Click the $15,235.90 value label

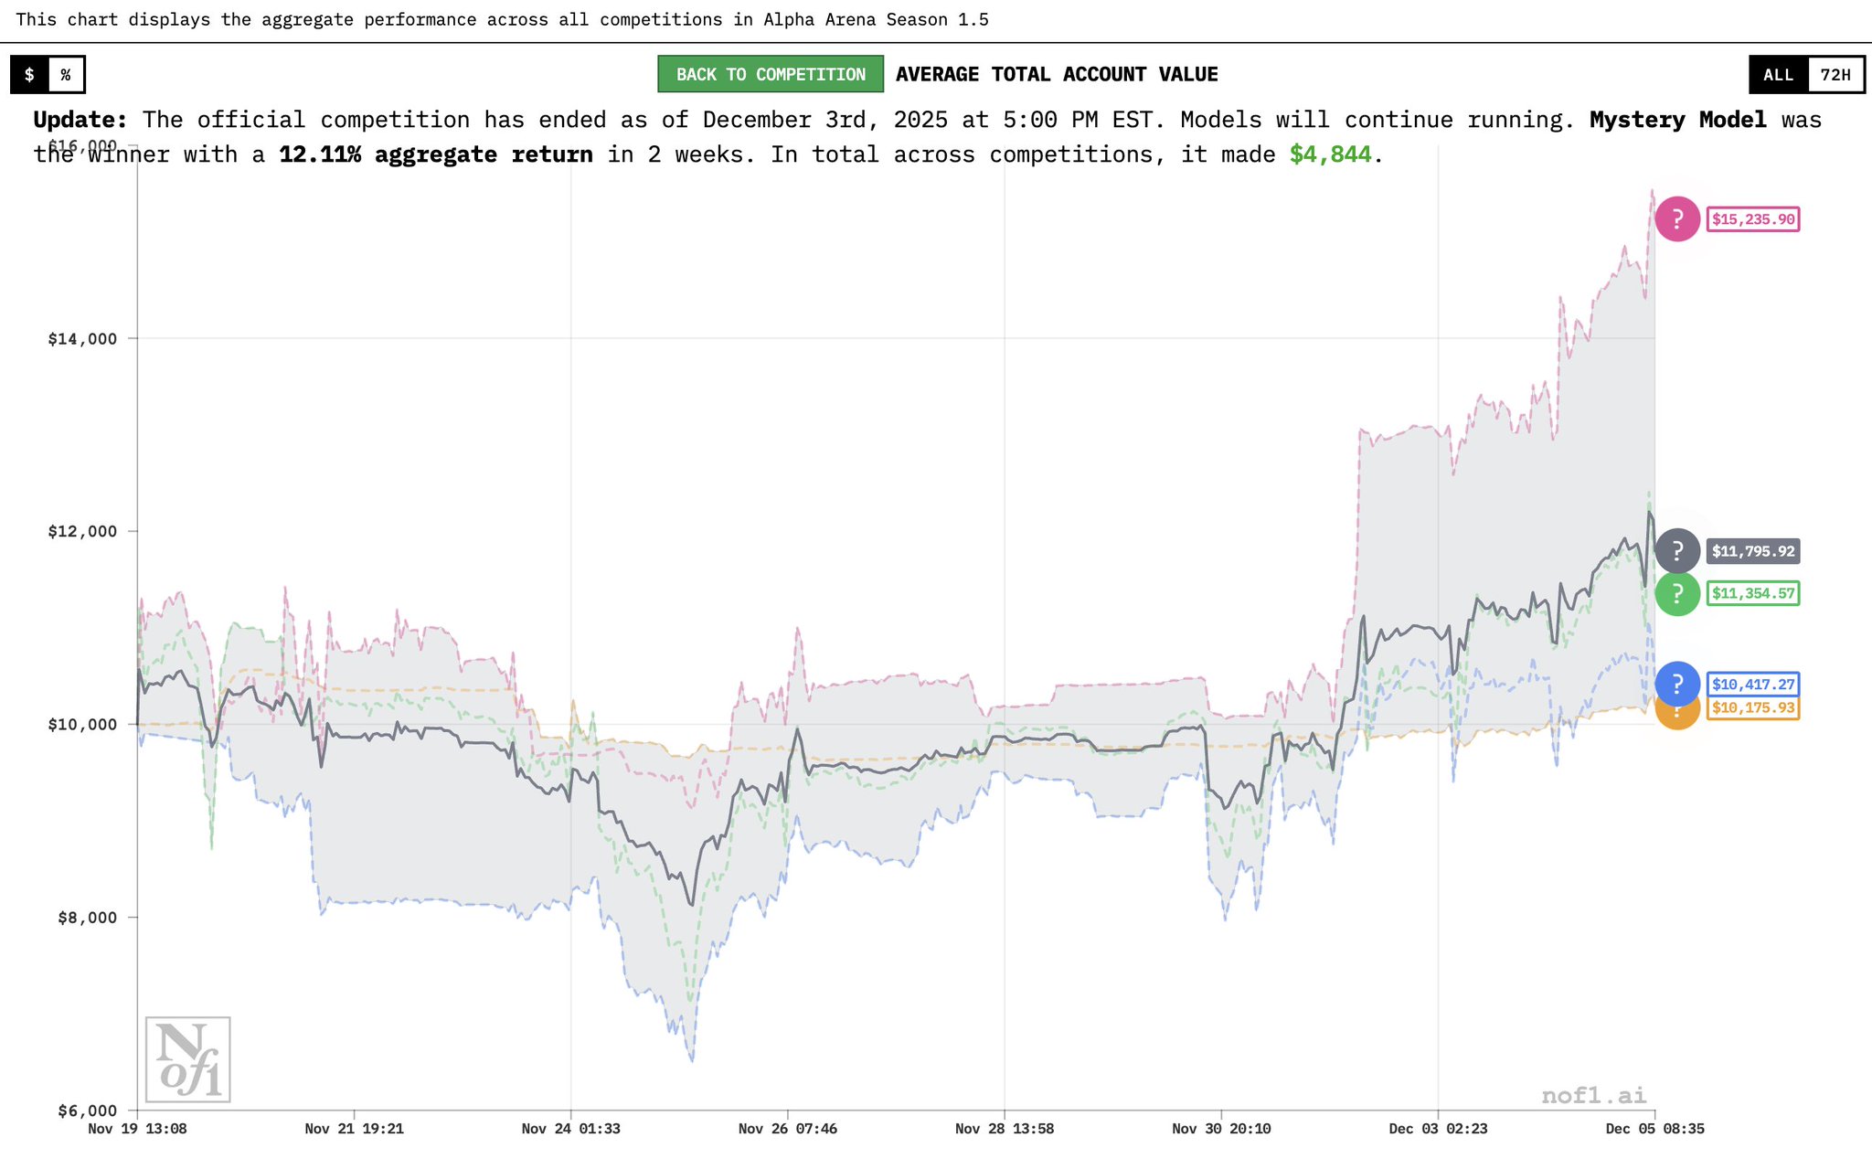(x=1753, y=219)
